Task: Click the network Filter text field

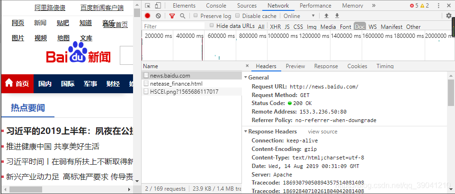Action: 173,26
